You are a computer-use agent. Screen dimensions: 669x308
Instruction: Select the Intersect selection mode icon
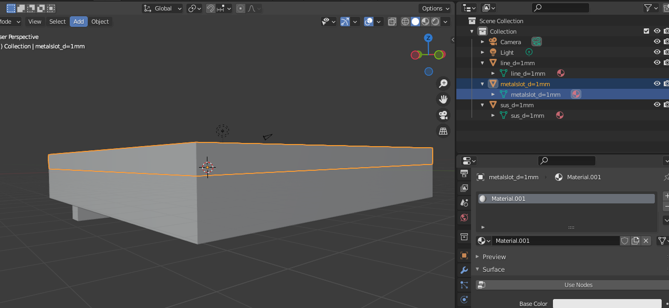coord(51,8)
